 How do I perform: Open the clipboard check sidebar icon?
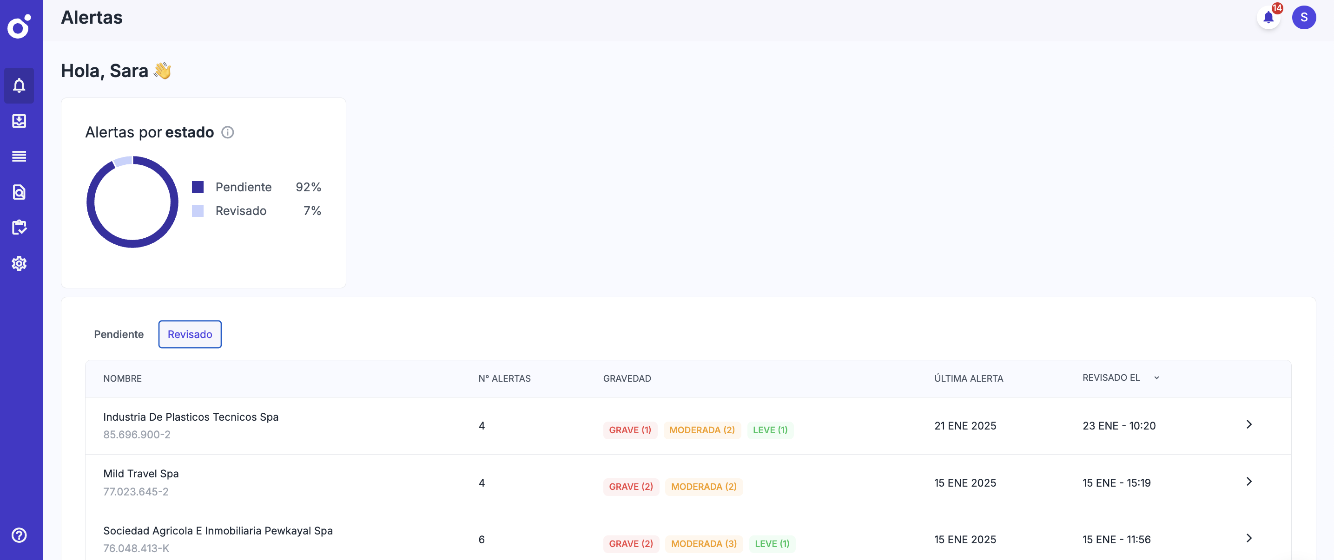pos(19,227)
